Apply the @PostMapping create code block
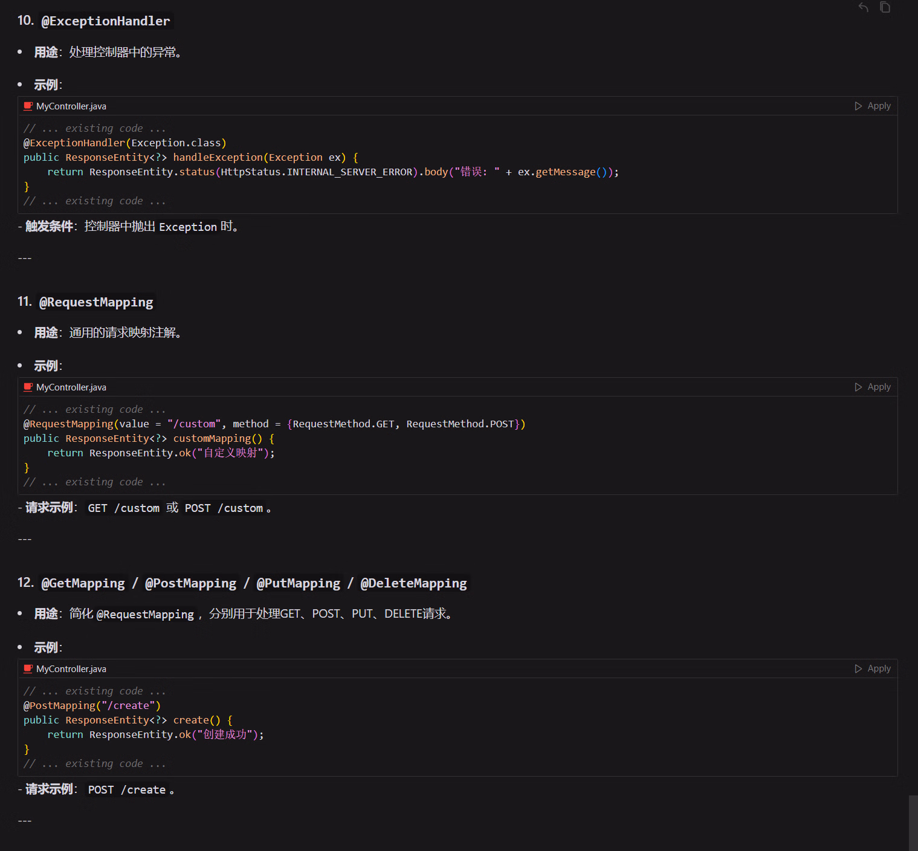918x851 pixels. pos(873,668)
